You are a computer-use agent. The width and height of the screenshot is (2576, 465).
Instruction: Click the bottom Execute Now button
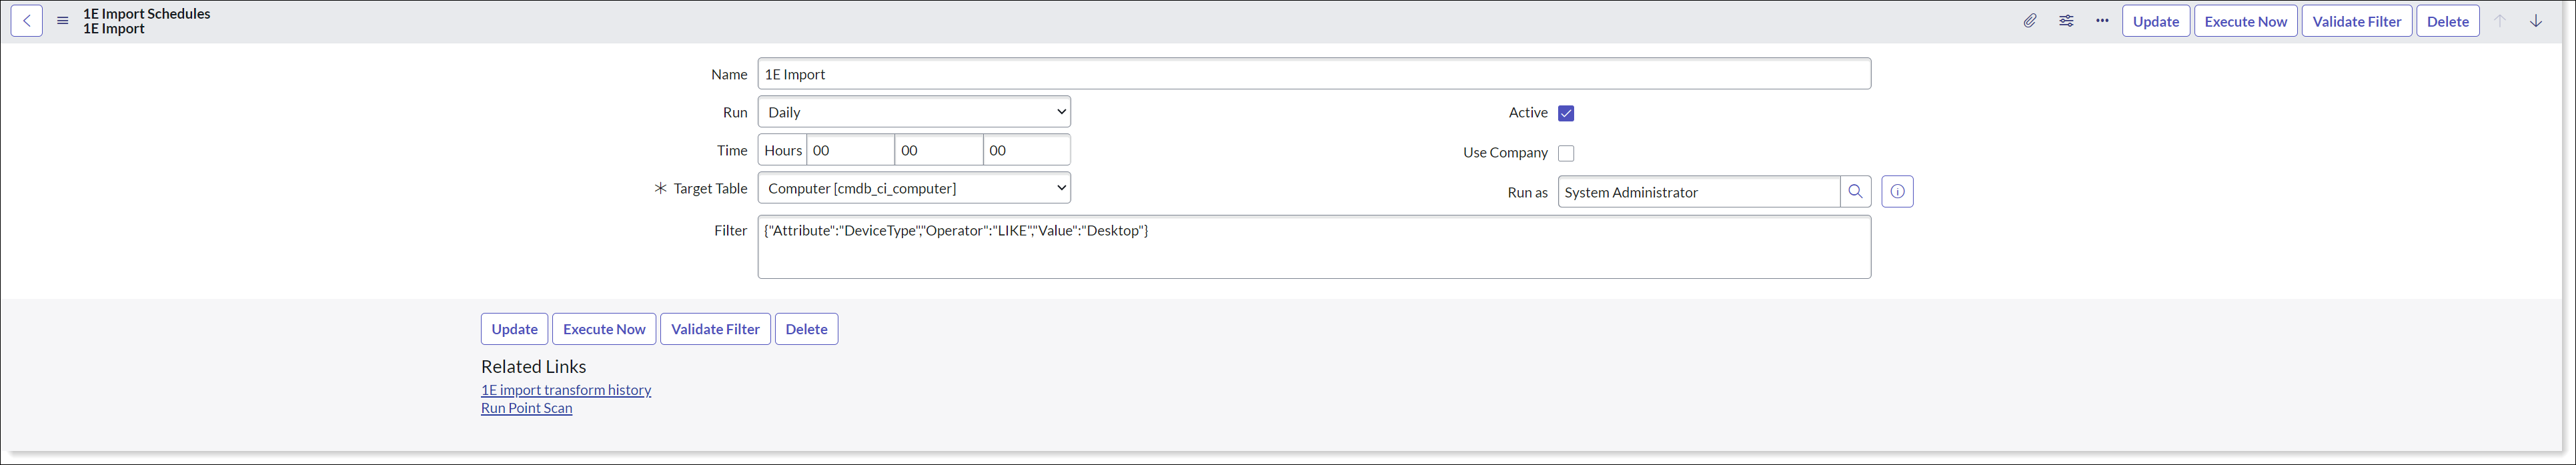click(x=604, y=329)
